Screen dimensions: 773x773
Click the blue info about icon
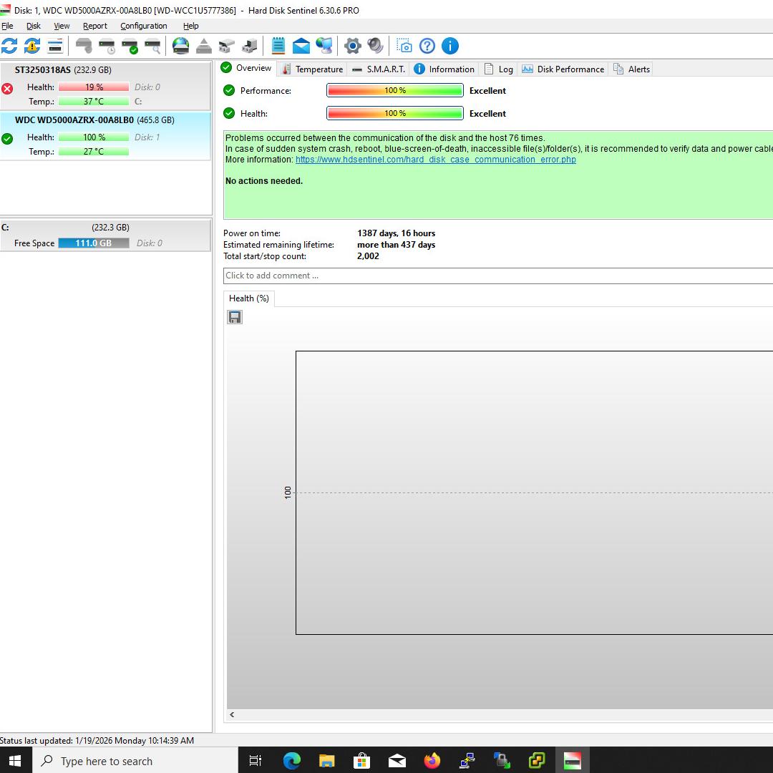tap(449, 46)
